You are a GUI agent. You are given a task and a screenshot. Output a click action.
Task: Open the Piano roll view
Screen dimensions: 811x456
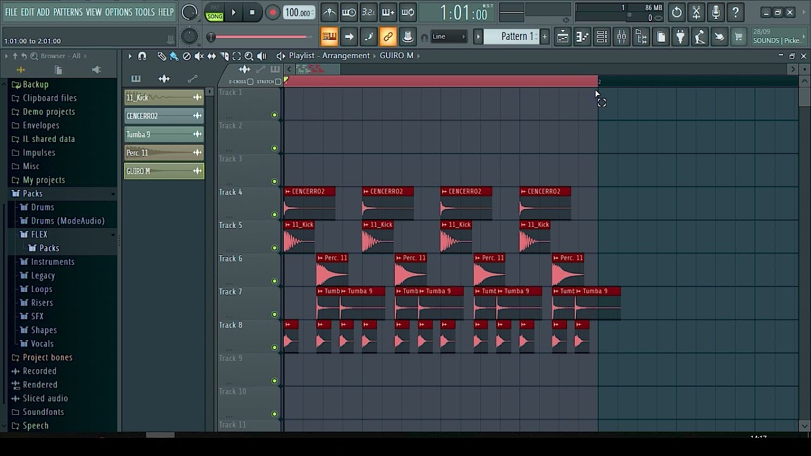click(x=582, y=37)
